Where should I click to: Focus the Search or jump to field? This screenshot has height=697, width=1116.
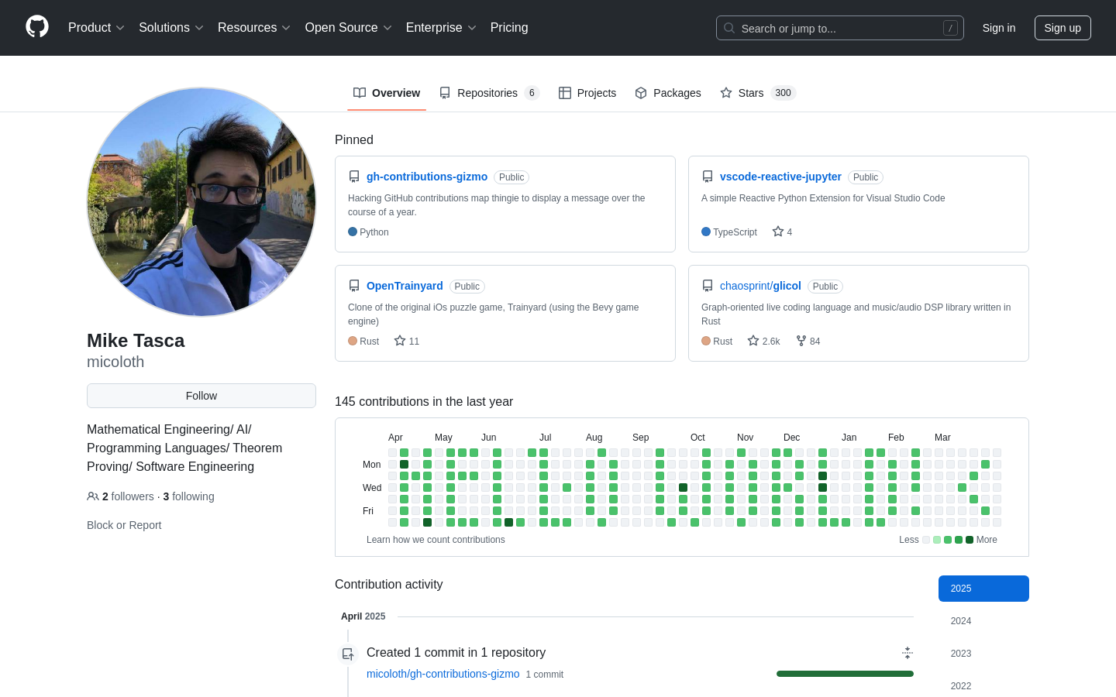[840, 28]
